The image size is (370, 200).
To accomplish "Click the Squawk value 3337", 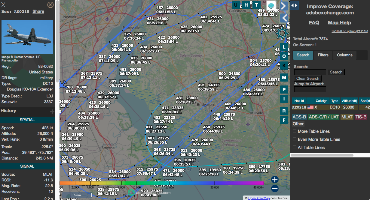I will click(x=48, y=102).
